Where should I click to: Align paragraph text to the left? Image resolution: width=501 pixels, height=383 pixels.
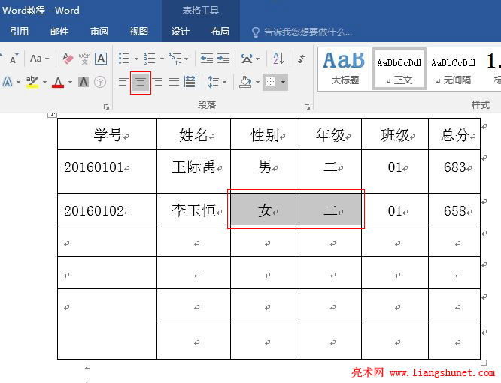[124, 82]
